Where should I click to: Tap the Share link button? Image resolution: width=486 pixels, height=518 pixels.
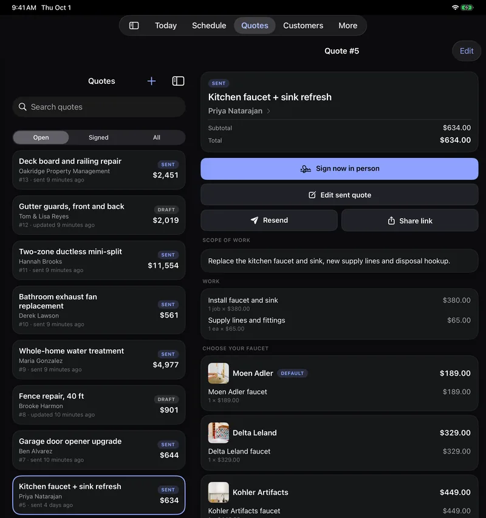(409, 220)
